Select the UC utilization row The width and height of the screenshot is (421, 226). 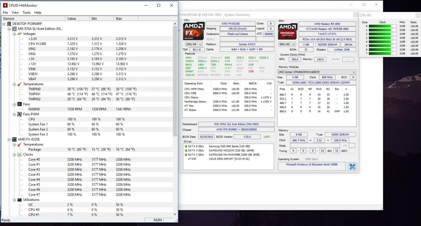pyautogui.click(x=87, y=205)
